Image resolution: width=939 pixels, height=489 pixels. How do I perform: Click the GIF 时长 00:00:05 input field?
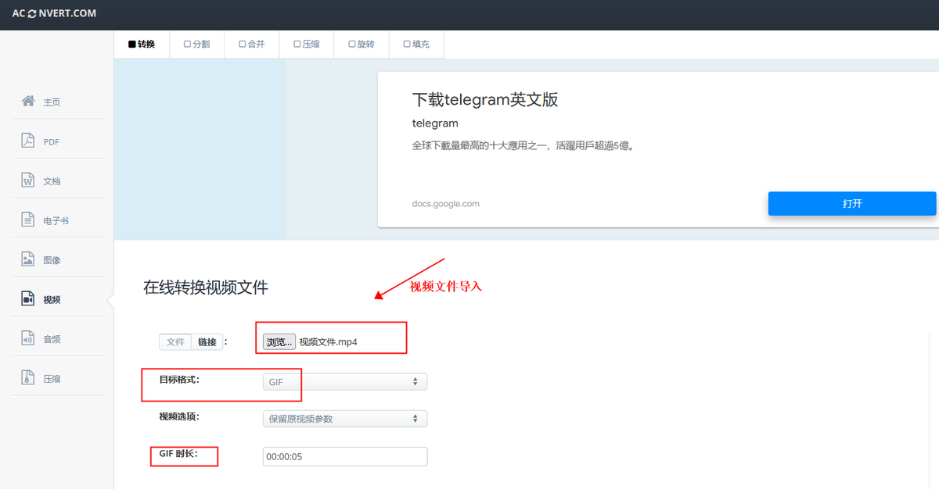pyautogui.click(x=345, y=456)
